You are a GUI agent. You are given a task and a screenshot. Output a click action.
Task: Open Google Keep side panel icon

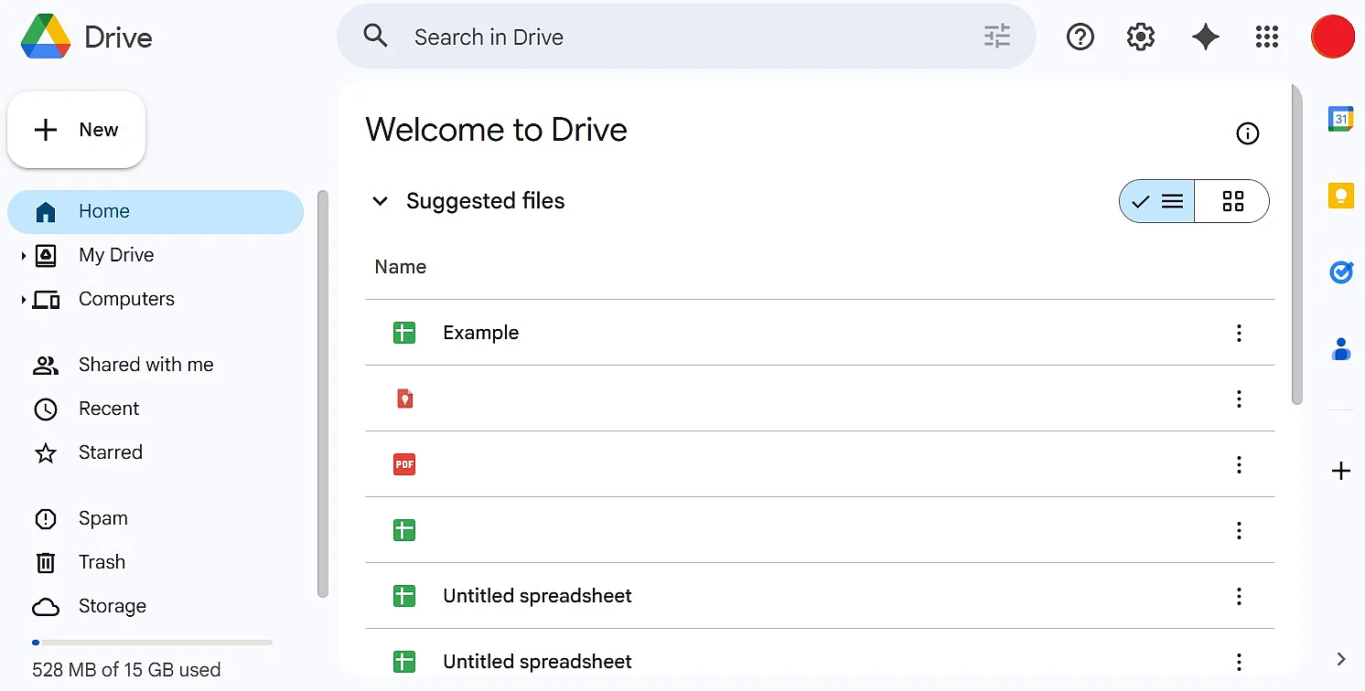[x=1340, y=196]
